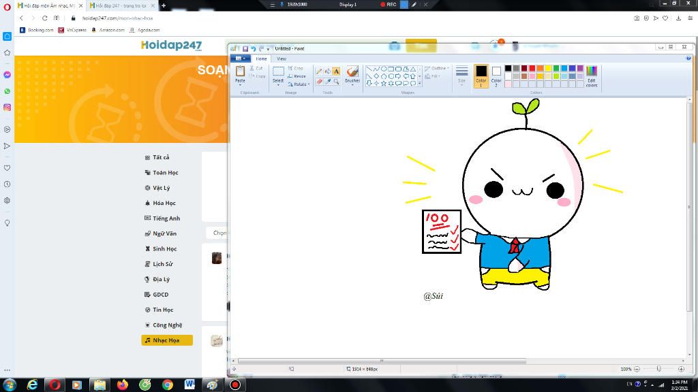The height and width of the screenshot is (392, 698).
Task: Click the Resize button in Image group
Action: point(297,76)
